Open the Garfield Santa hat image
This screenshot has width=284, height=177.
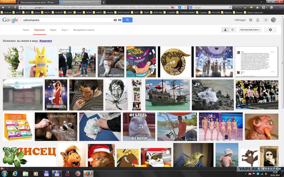[x=101, y=155]
